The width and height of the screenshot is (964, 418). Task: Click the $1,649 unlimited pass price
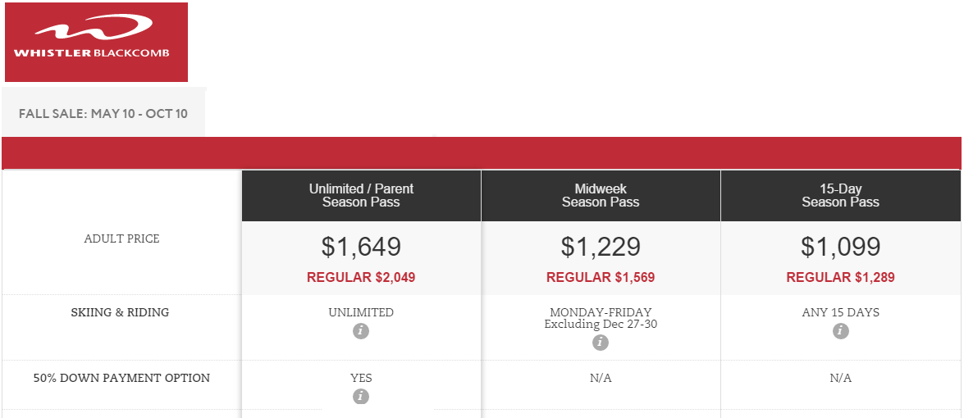tap(361, 247)
